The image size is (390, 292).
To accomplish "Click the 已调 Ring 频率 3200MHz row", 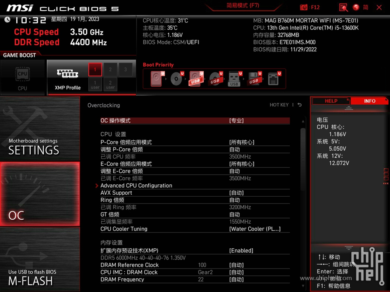I will point(195,207).
